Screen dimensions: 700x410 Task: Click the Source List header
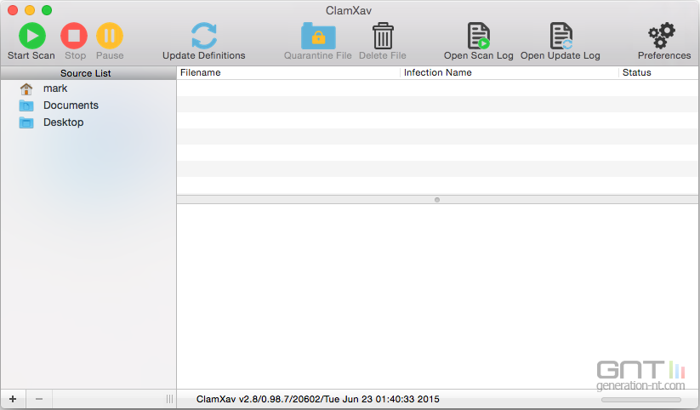pyautogui.click(x=88, y=73)
